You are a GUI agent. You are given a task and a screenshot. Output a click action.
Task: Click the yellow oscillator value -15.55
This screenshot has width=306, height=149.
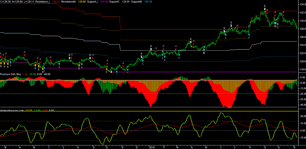click(x=29, y=111)
